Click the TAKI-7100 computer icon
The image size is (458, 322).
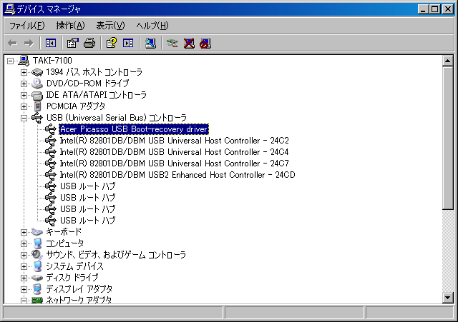24,61
